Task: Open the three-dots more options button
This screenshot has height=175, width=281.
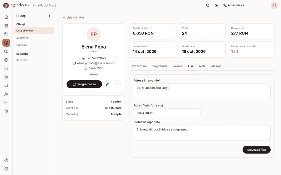Action: 117,84
